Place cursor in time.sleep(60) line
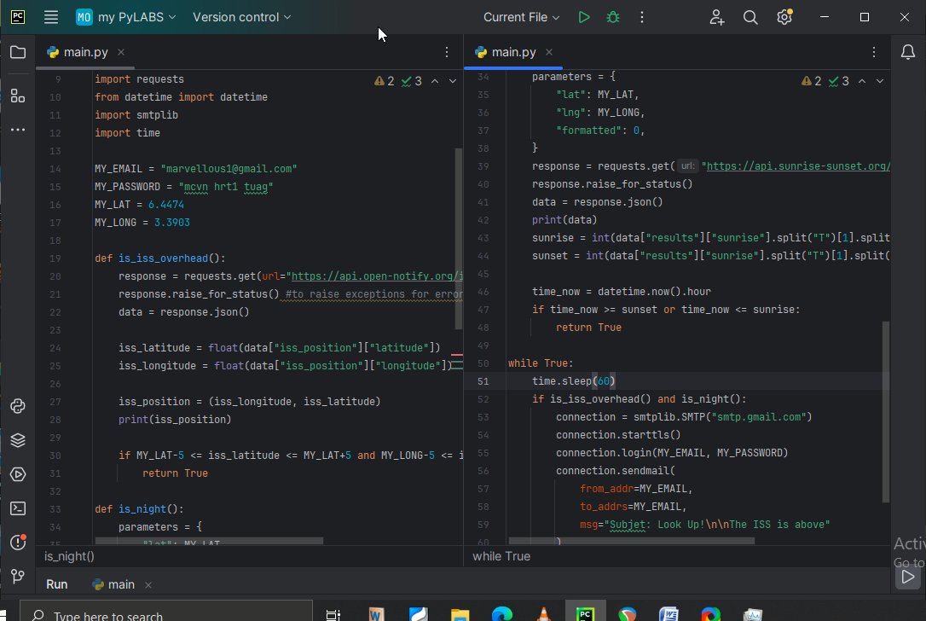This screenshot has height=621, width=926. (574, 381)
